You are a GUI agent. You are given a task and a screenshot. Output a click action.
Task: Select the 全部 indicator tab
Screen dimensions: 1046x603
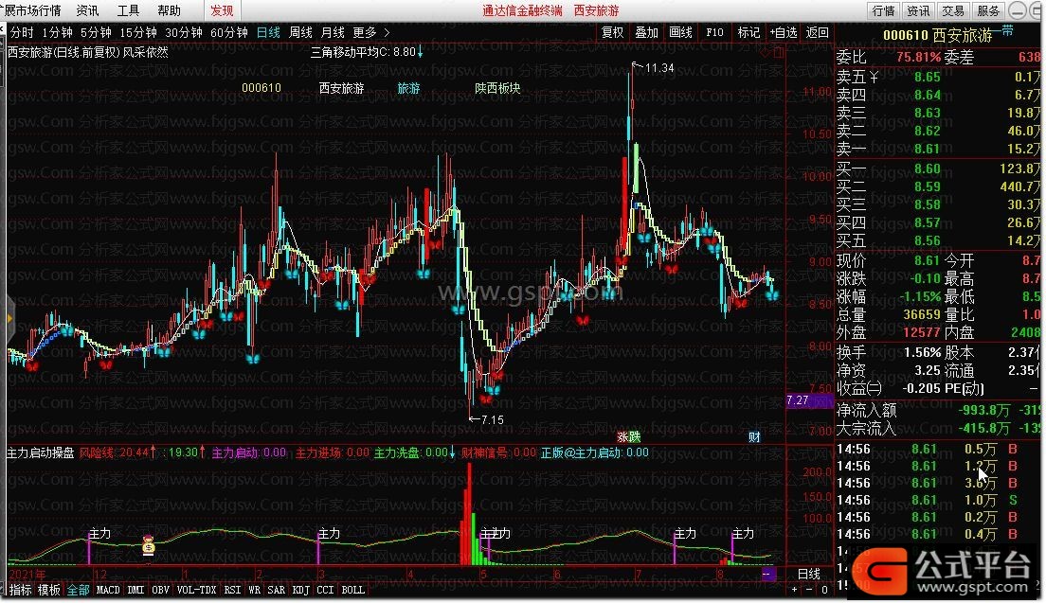[x=78, y=590]
